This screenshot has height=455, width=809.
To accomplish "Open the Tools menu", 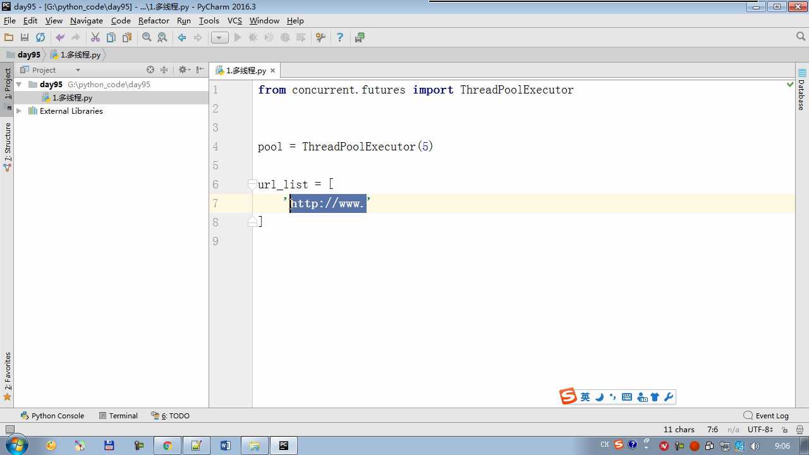I will coord(209,21).
